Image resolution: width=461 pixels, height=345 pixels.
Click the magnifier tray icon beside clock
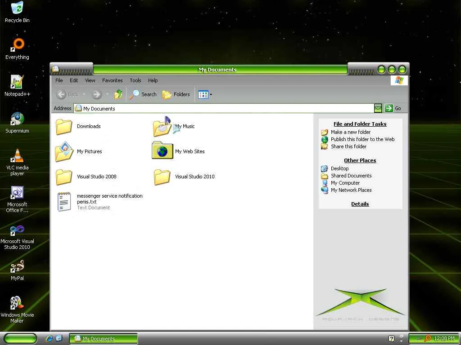coord(428,339)
